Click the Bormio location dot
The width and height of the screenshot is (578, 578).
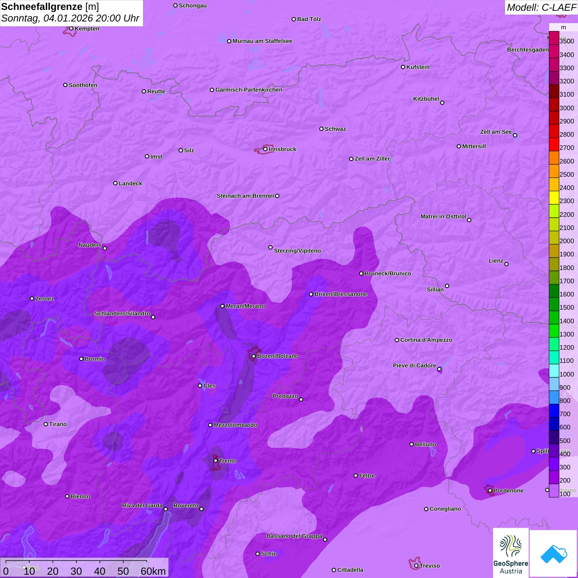(x=81, y=359)
